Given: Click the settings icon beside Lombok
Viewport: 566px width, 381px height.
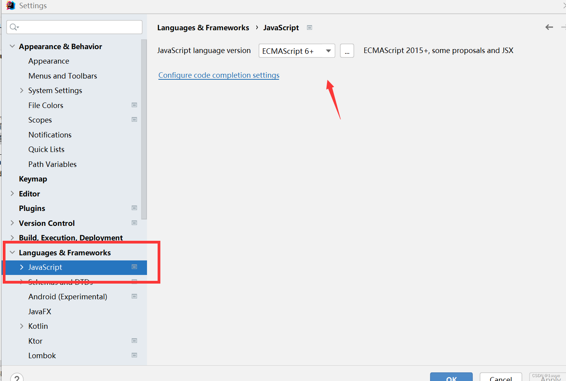Looking at the screenshot, I should point(134,355).
